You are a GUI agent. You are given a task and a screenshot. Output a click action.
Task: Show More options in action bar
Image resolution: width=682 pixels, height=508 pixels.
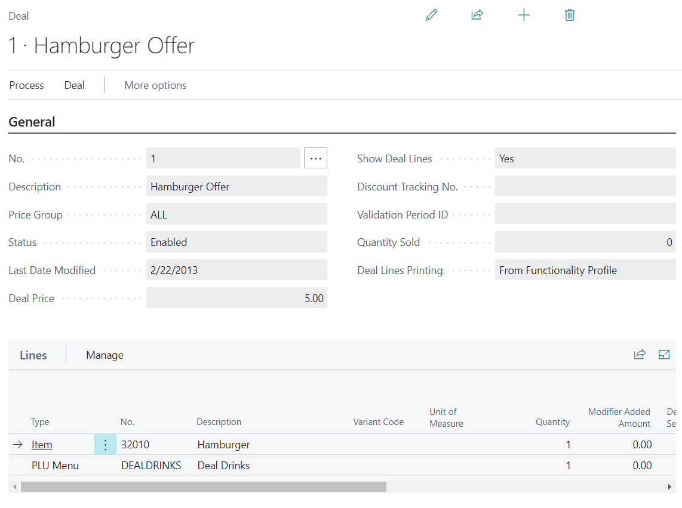(155, 85)
